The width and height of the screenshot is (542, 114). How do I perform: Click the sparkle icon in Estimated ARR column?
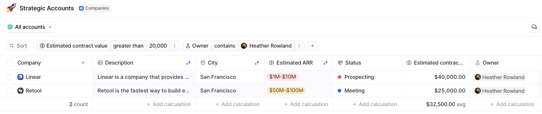tap(326, 63)
